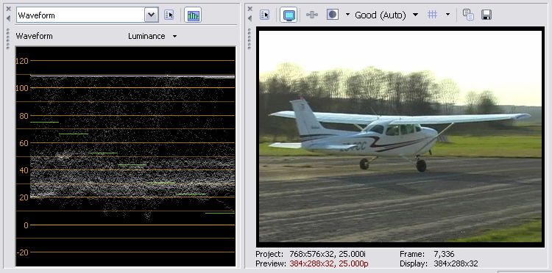Viewport: 552px width, 273px height.
Task: Open the Luminance dropdown arrow
Action: click(x=174, y=36)
